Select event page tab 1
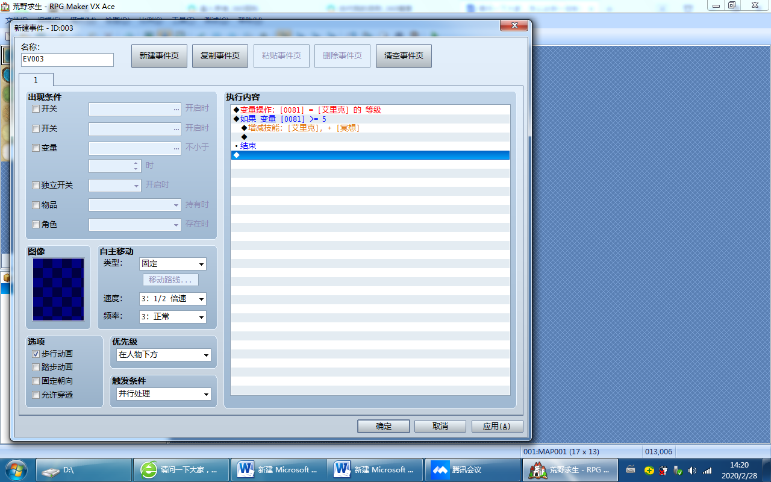The height and width of the screenshot is (482, 771). tap(36, 80)
